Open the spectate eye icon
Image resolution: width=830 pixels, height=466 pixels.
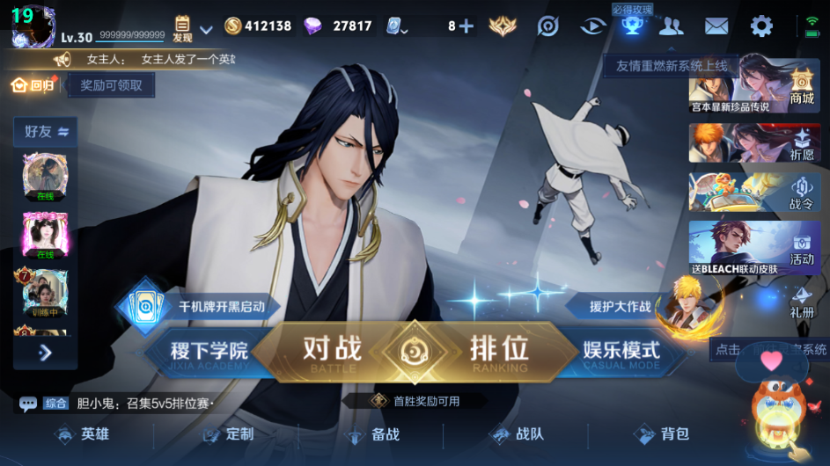(x=593, y=25)
